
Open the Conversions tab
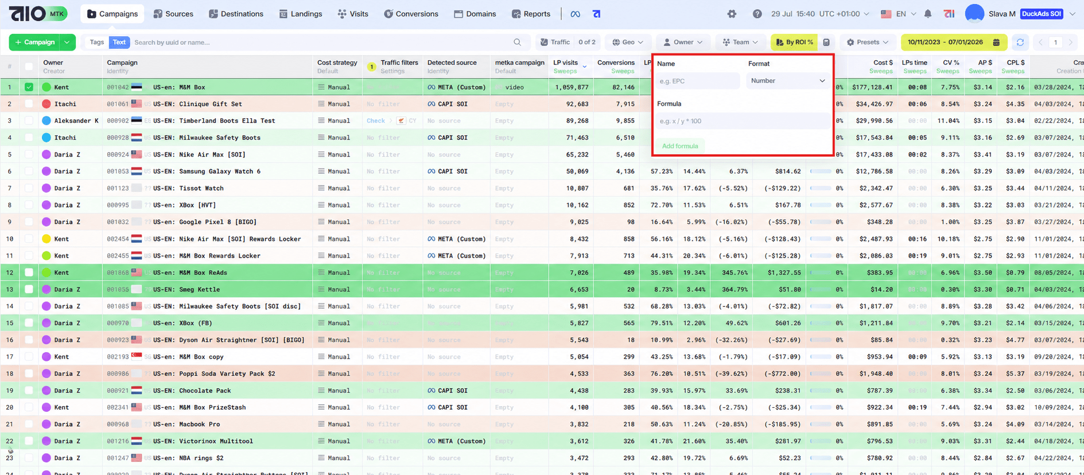click(411, 14)
